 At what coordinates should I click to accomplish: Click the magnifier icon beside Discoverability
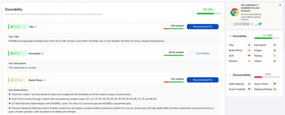[x=230, y=75]
